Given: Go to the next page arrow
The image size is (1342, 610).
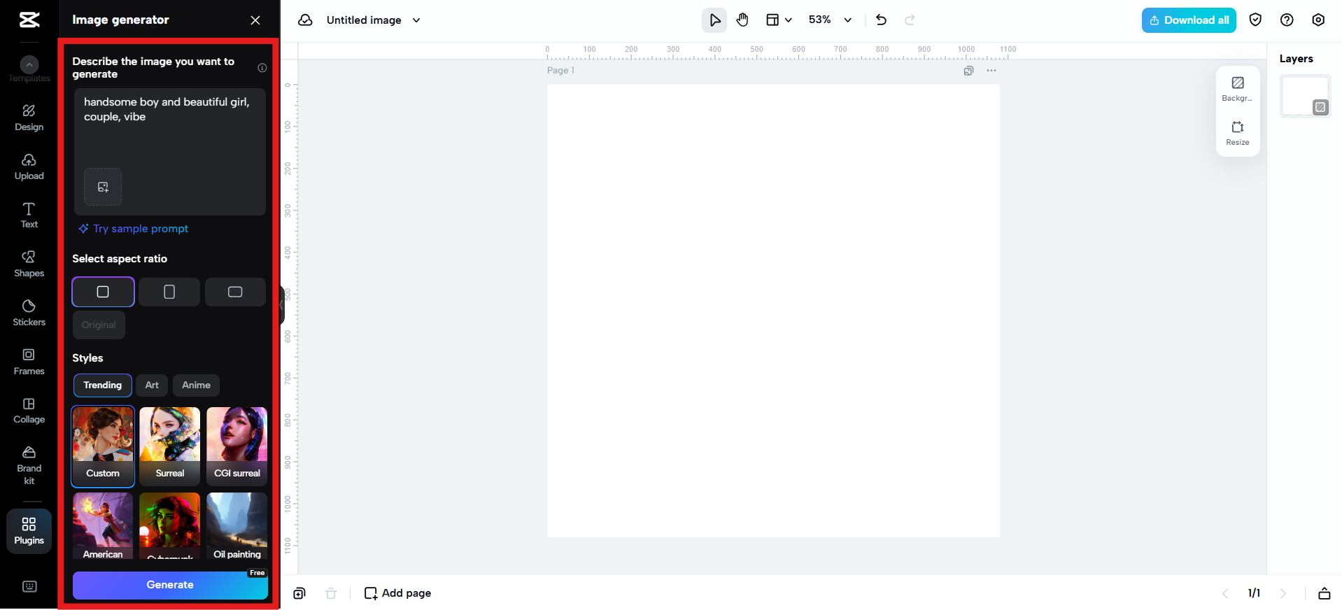Looking at the screenshot, I should point(1283,593).
